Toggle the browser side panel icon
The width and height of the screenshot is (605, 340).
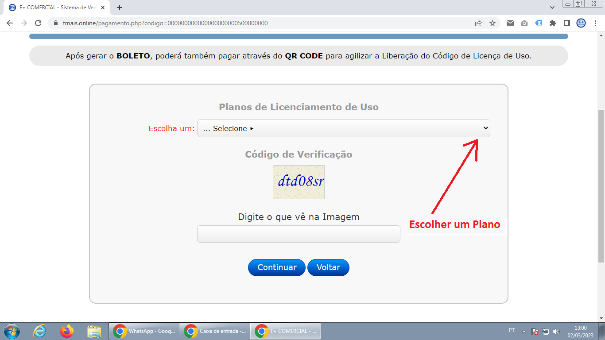point(566,23)
